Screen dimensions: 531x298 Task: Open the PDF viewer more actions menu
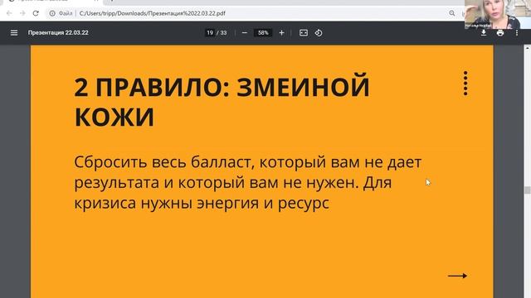pyautogui.click(x=516, y=33)
